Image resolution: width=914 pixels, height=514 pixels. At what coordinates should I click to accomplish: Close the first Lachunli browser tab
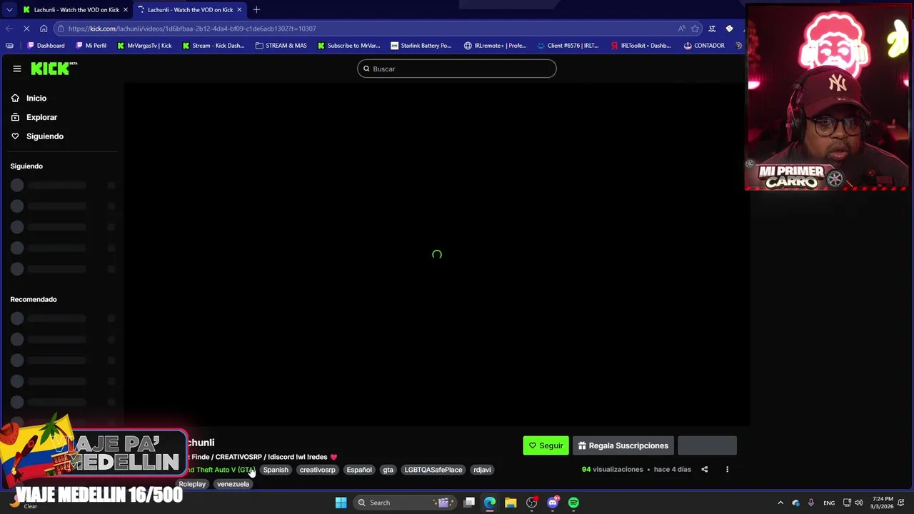pos(126,10)
